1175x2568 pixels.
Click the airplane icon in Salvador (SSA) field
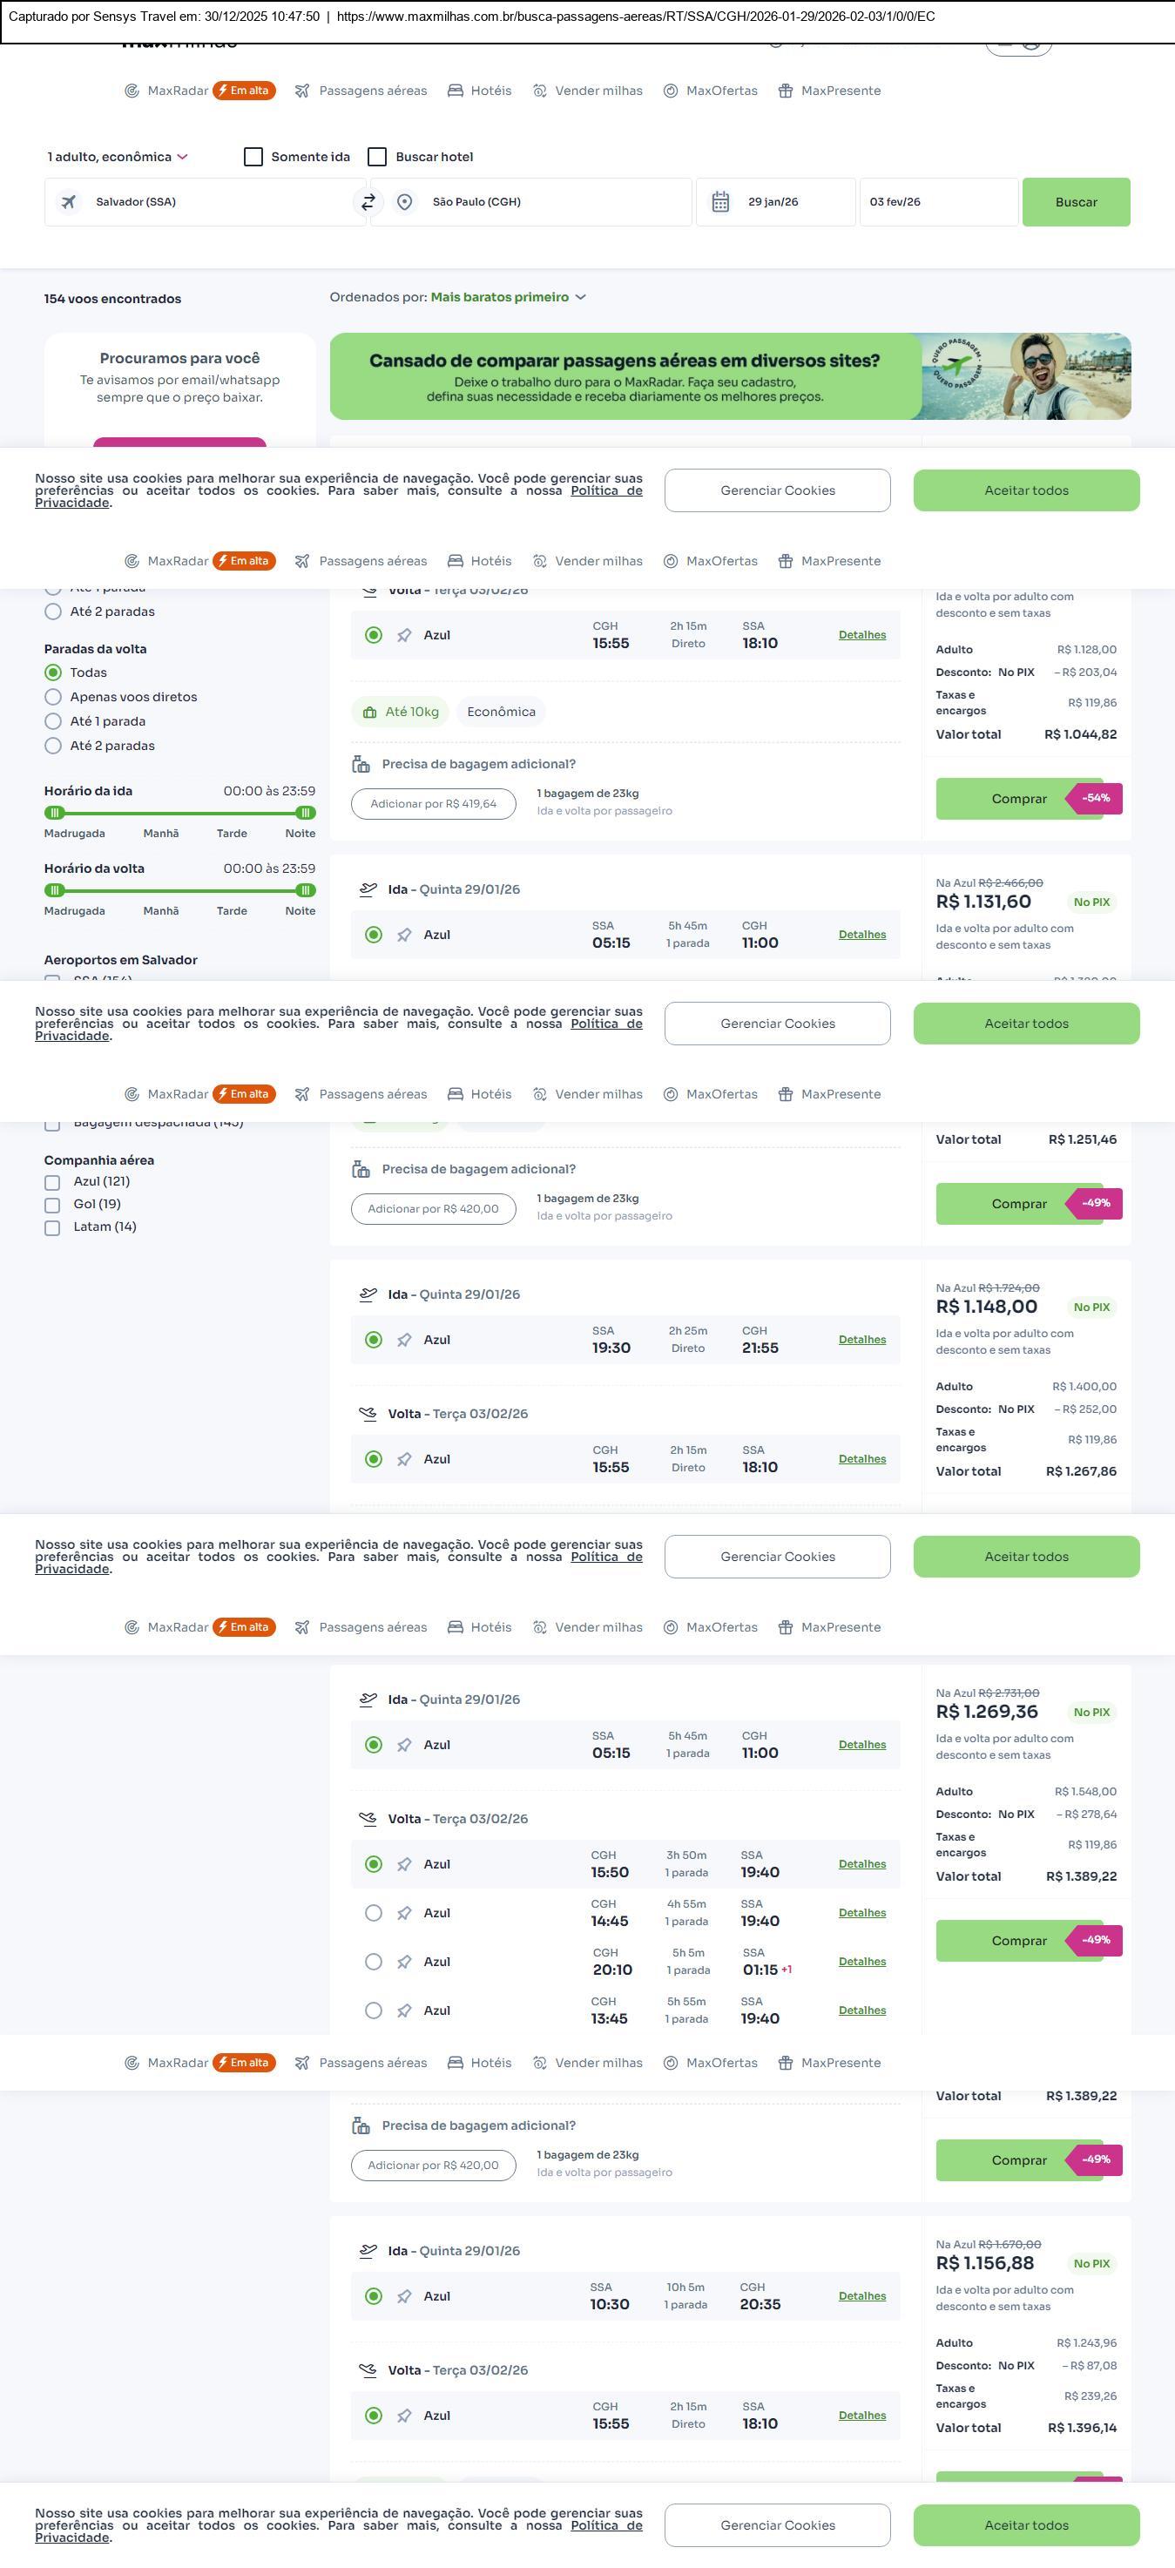point(69,202)
